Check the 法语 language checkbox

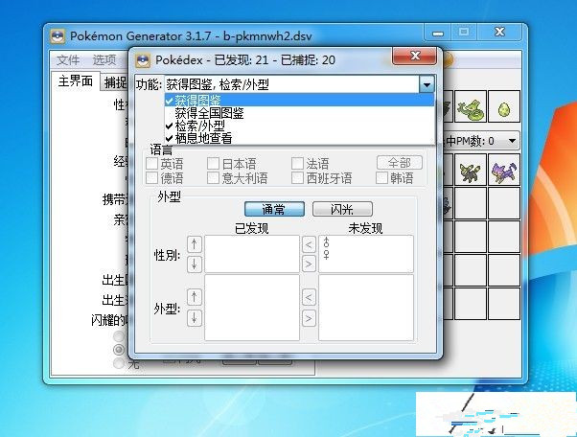pyautogui.click(x=297, y=163)
